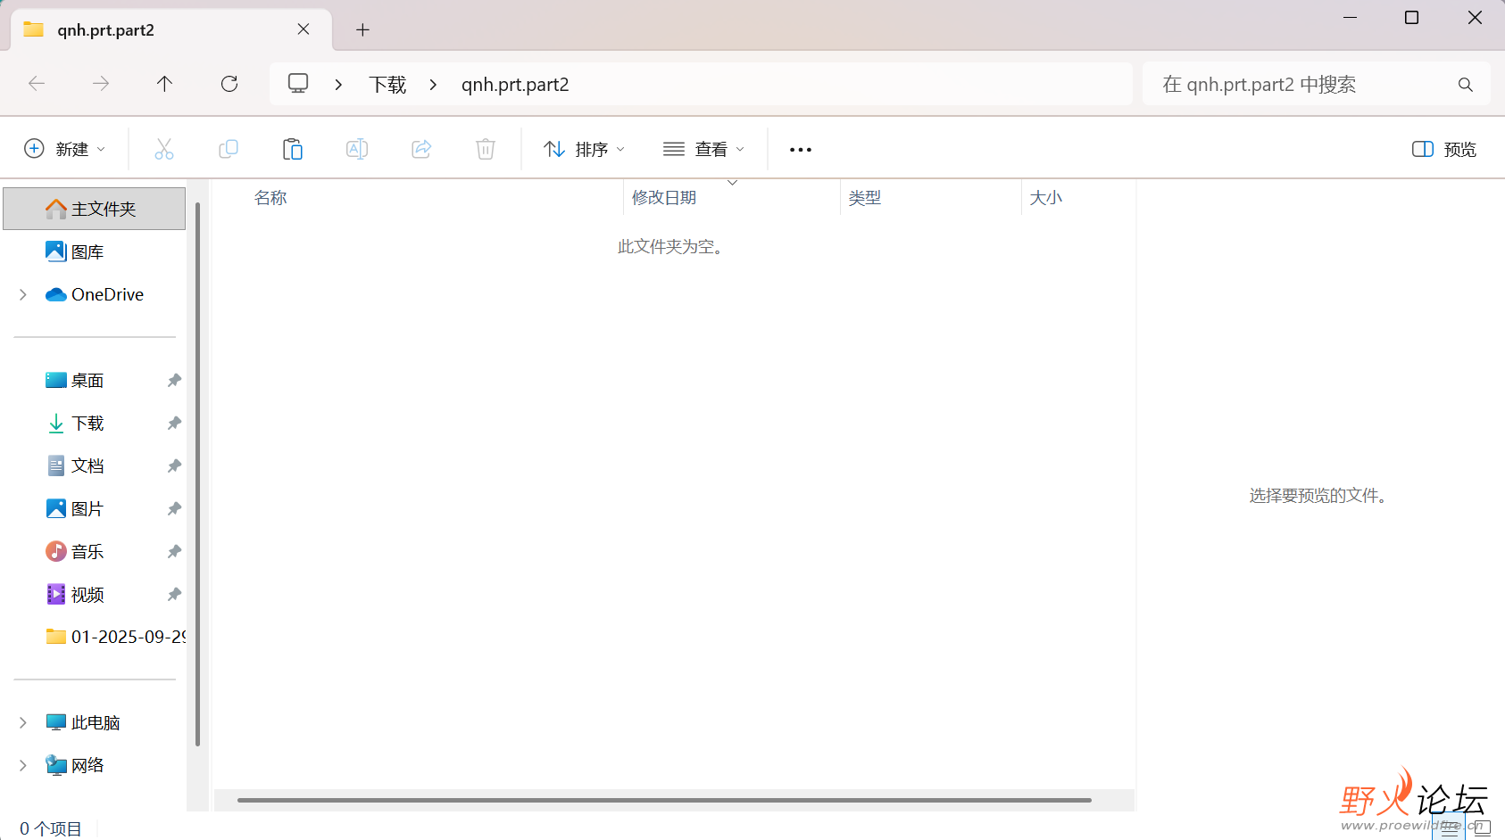Viewport: 1505px width, 840px height.
Task: Unpin the 视频 folder pin
Action: click(173, 594)
